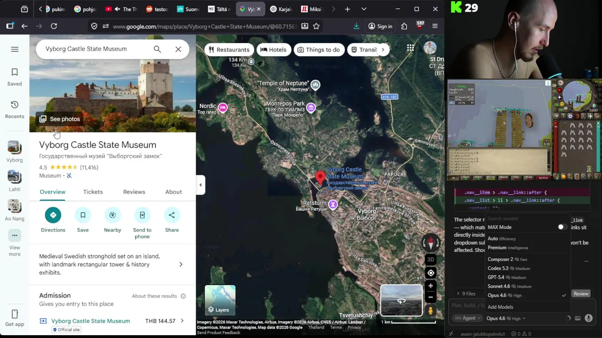
Task: Pick up the Street View pegman
Action: pyautogui.click(x=430, y=311)
